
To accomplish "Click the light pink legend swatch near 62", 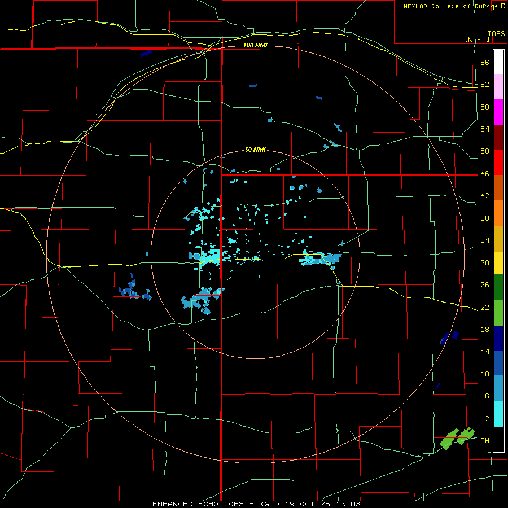I will tap(498, 87).
